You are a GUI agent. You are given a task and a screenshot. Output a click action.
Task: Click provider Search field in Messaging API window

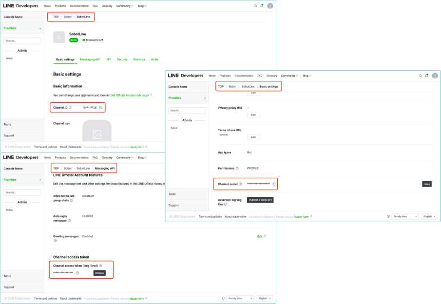[22, 192]
